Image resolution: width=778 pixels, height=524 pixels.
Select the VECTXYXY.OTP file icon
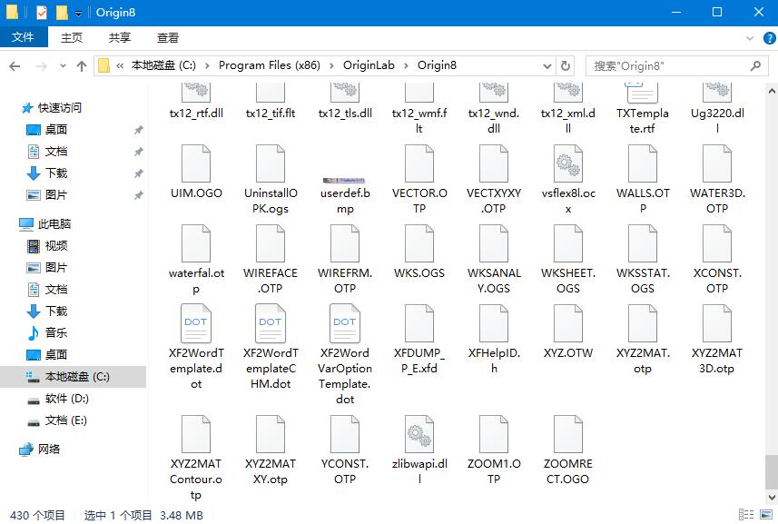pyautogui.click(x=494, y=163)
